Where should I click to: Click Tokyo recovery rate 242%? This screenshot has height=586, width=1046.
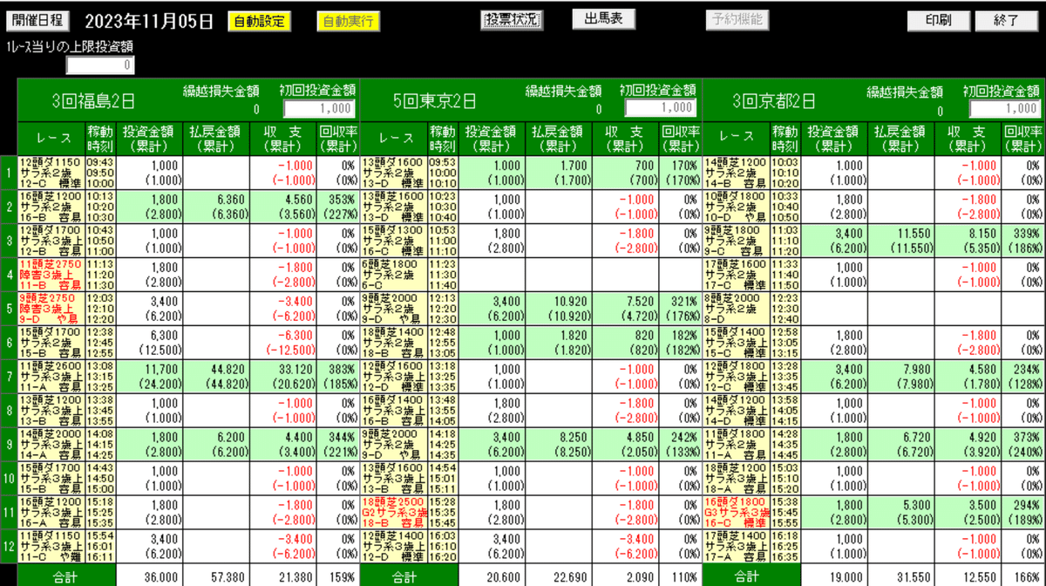click(x=681, y=443)
